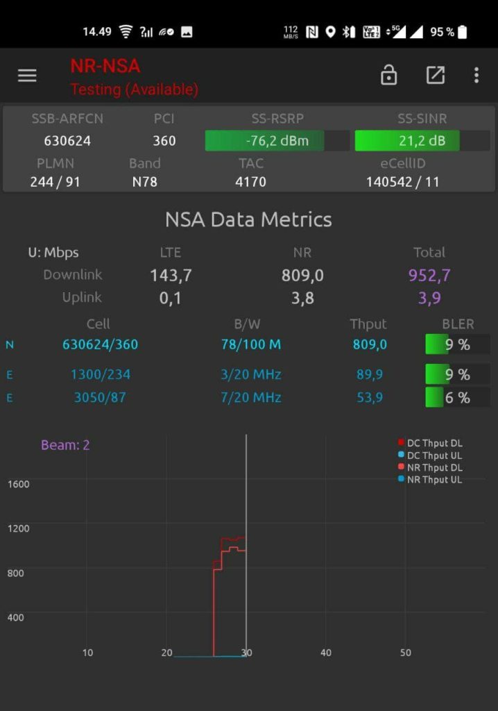The width and height of the screenshot is (498, 711).
Task: Tap the NR-NSA title header
Action: [105, 67]
